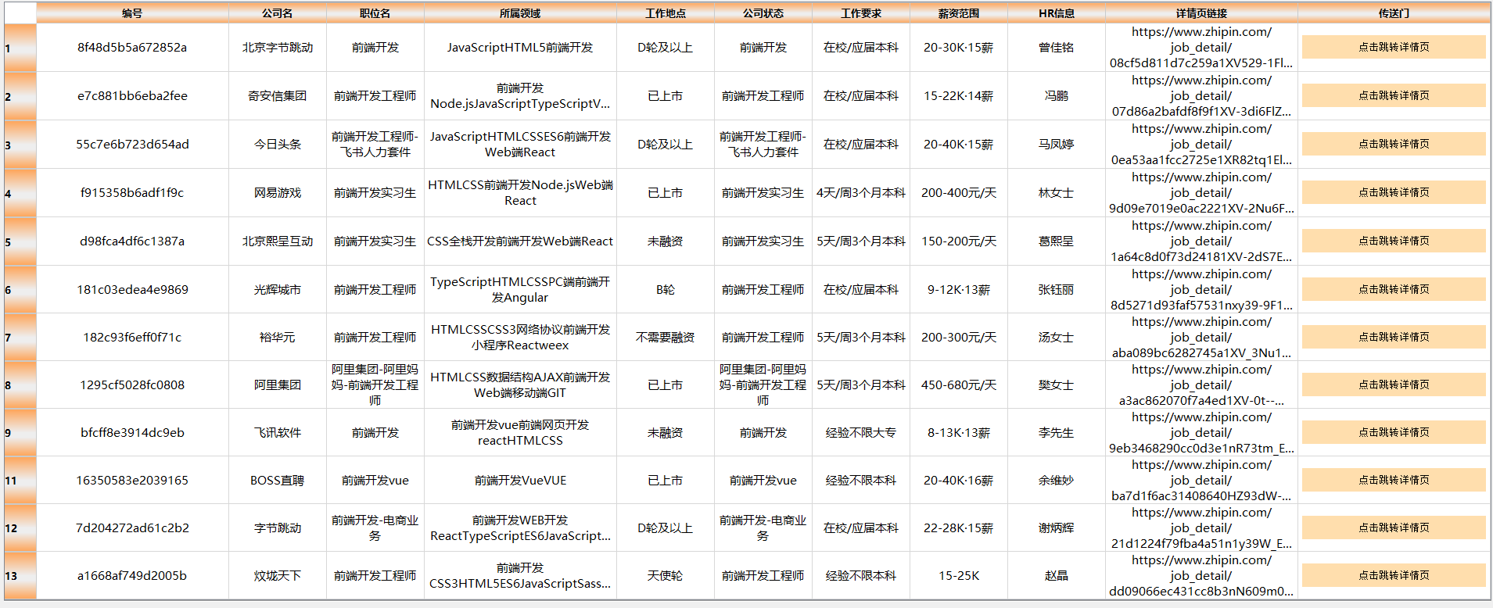Select the 传送门 column header
Image resolution: width=1493 pixels, height=608 pixels.
pyautogui.click(x=1394, y=13)
